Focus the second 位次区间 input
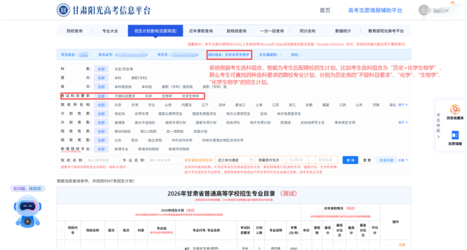 point(326,160)
